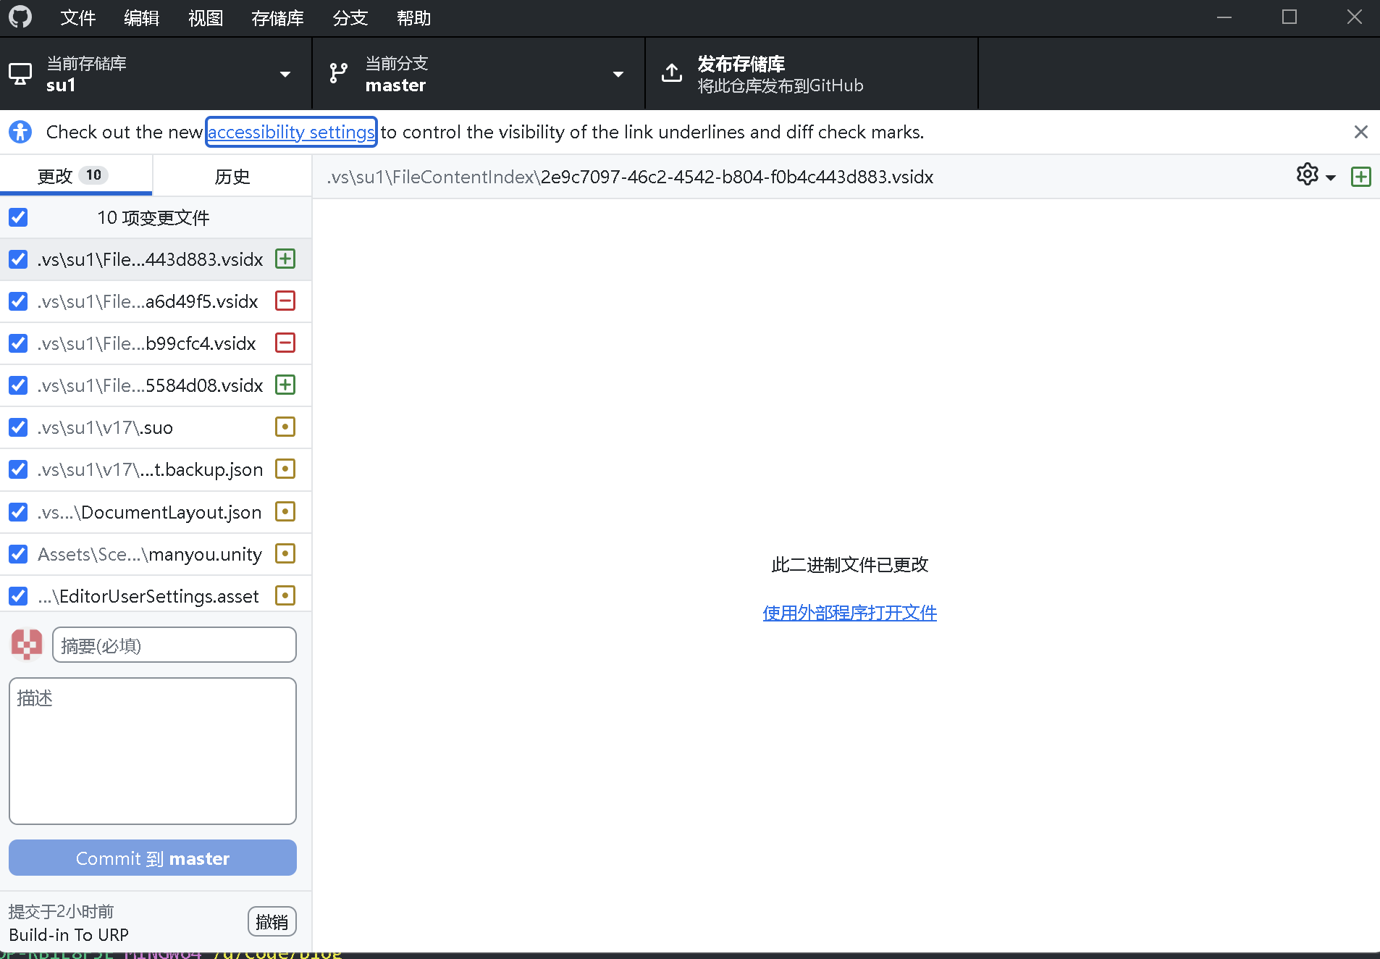1380x959 pixels.
Task: Uncheck the DocumentLayout.json checkbox
Action: pos(18,512)
